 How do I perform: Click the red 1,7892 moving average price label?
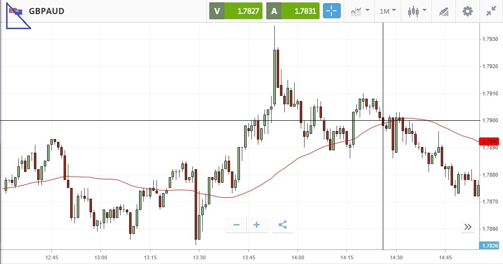pos(490,141)
